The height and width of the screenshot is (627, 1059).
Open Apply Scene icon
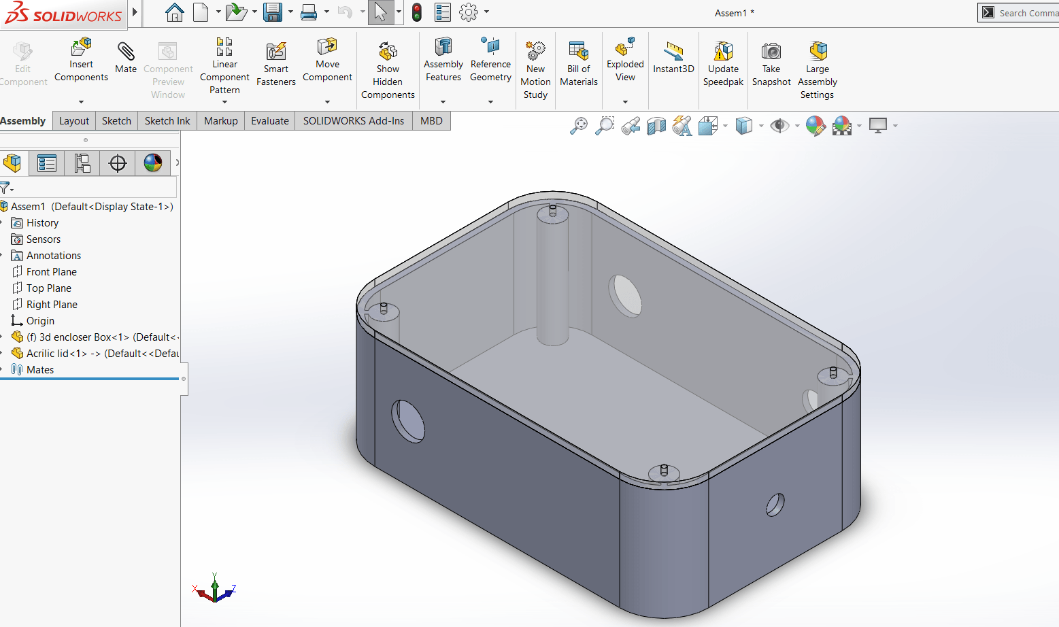842,126
